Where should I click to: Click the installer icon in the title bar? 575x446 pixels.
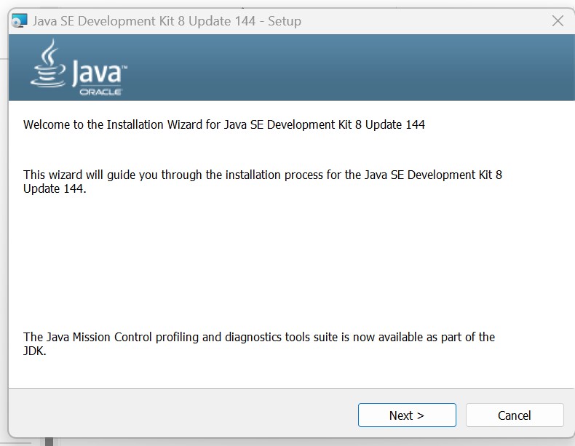(x=20, y=20)
